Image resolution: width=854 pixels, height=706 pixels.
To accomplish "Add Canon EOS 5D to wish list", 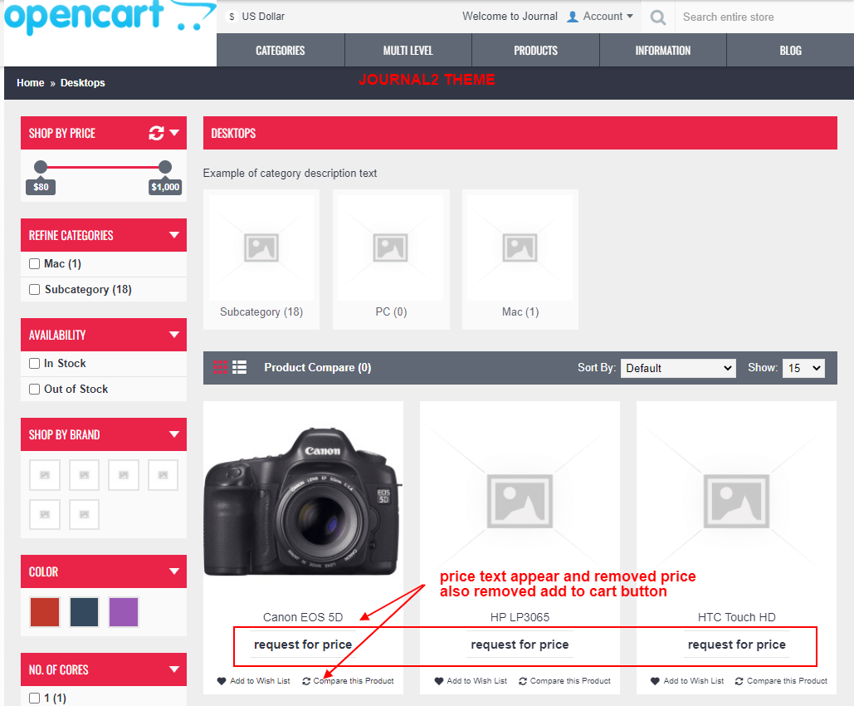I will pyautogui.click(x=253, y=680).
